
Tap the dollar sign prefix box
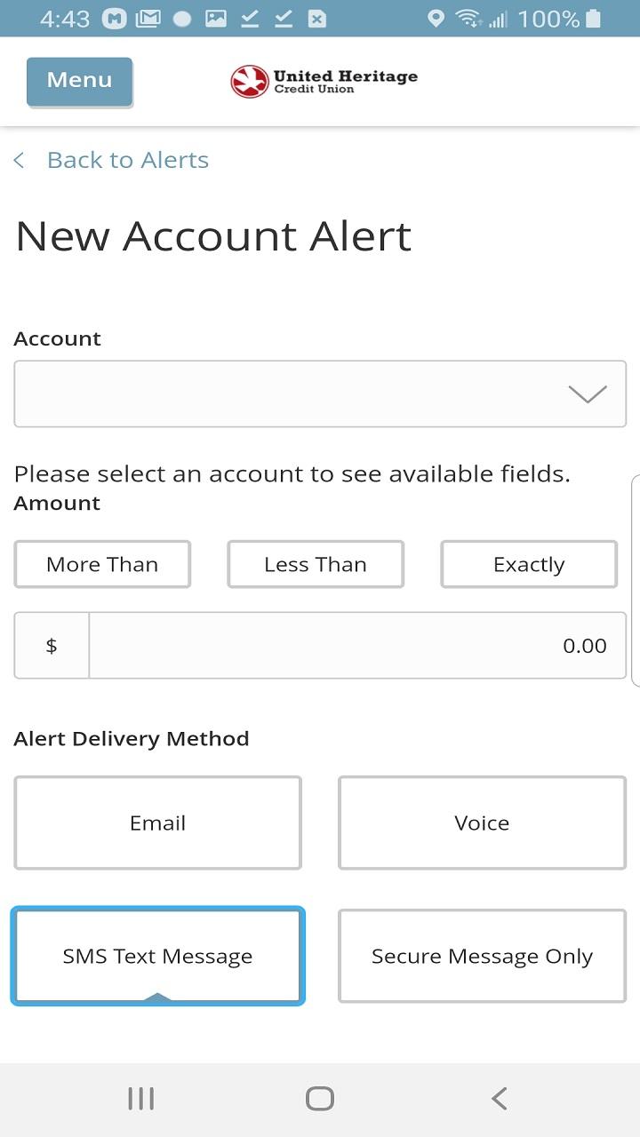pos(52,646)
